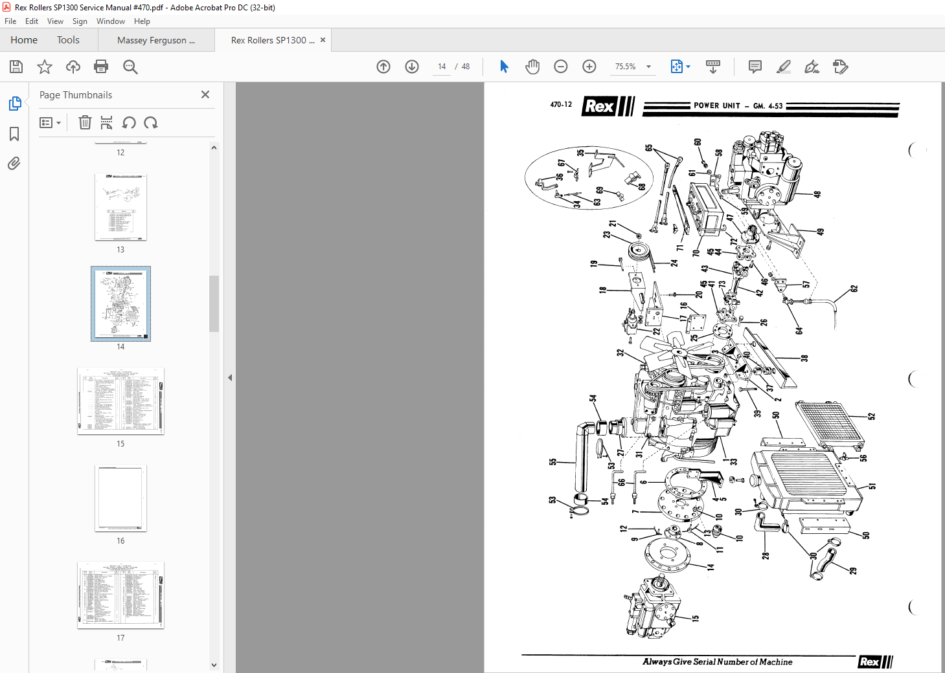Viewport: 945px width, 673px height.
Task: Open the View menu
Action: 55,21
